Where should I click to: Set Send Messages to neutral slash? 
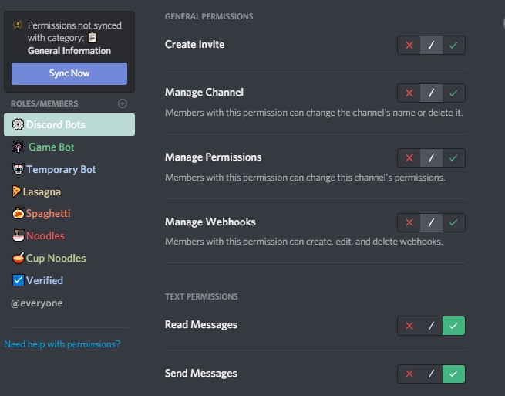point(432,374)
